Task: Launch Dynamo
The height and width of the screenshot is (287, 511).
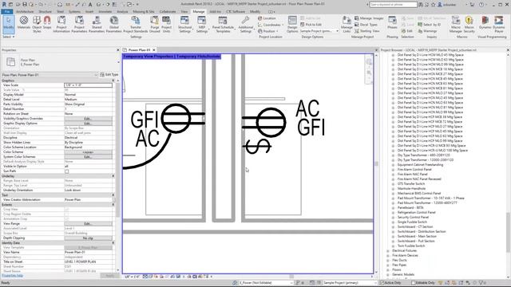Action: pos(485,23)
